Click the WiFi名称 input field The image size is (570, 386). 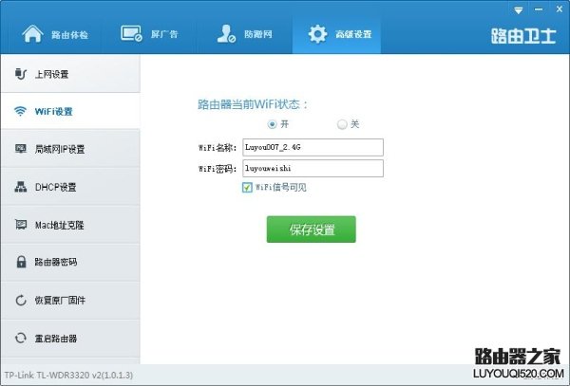[x=313, y=147]
